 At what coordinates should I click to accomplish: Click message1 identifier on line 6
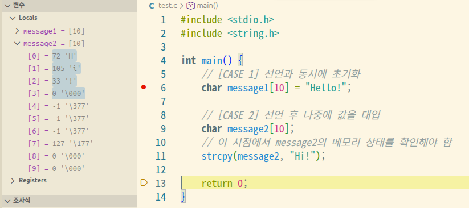coord(248,88)
